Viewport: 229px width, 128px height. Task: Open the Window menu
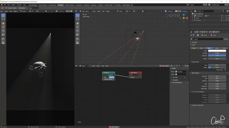pos(19,5)
